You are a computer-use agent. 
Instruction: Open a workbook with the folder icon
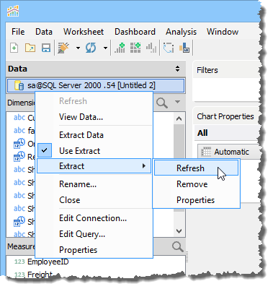coord(30,48)
